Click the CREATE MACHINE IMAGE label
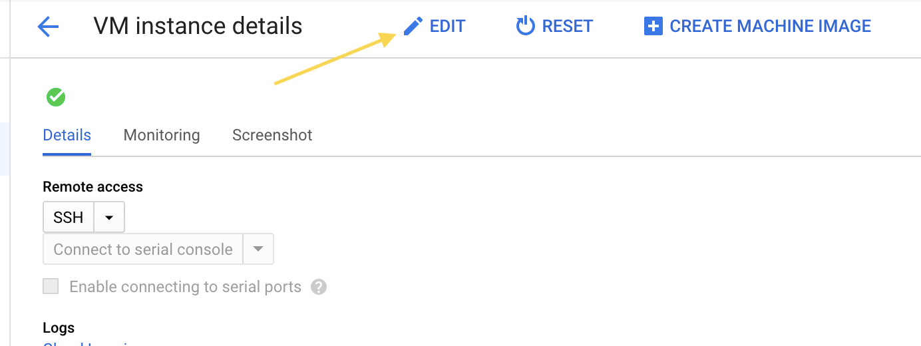The width and height of the screenshot is (921, 346). point(770,27)
